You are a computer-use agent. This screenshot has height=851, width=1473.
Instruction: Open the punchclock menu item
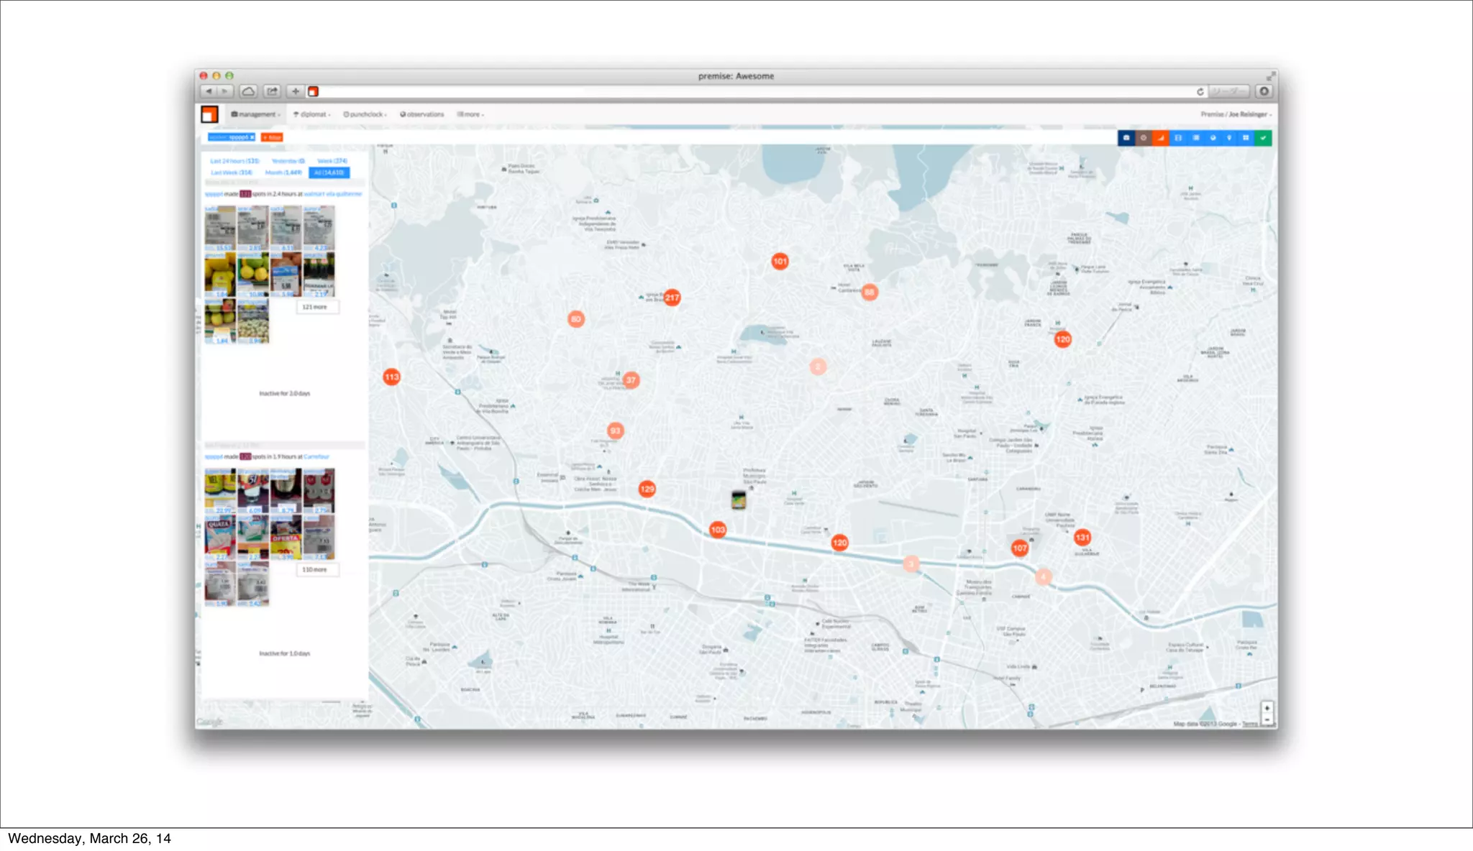click(x=365, y=114)
